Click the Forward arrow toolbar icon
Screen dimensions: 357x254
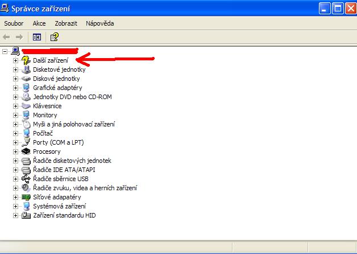(x=19, y=37)
